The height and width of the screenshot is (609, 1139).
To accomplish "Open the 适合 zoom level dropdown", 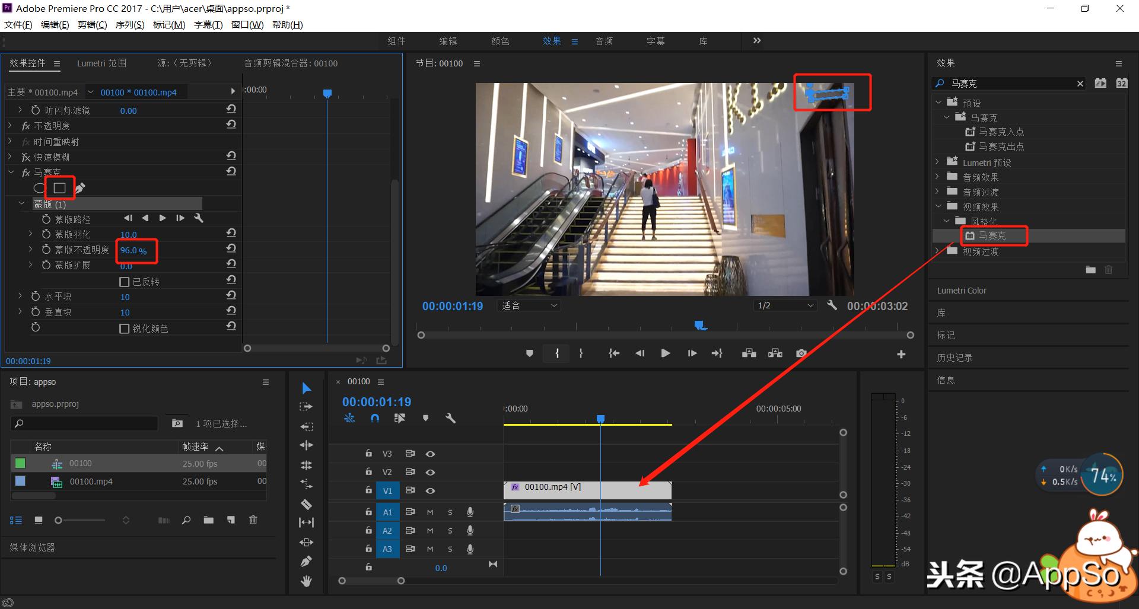I will [529, 305].
